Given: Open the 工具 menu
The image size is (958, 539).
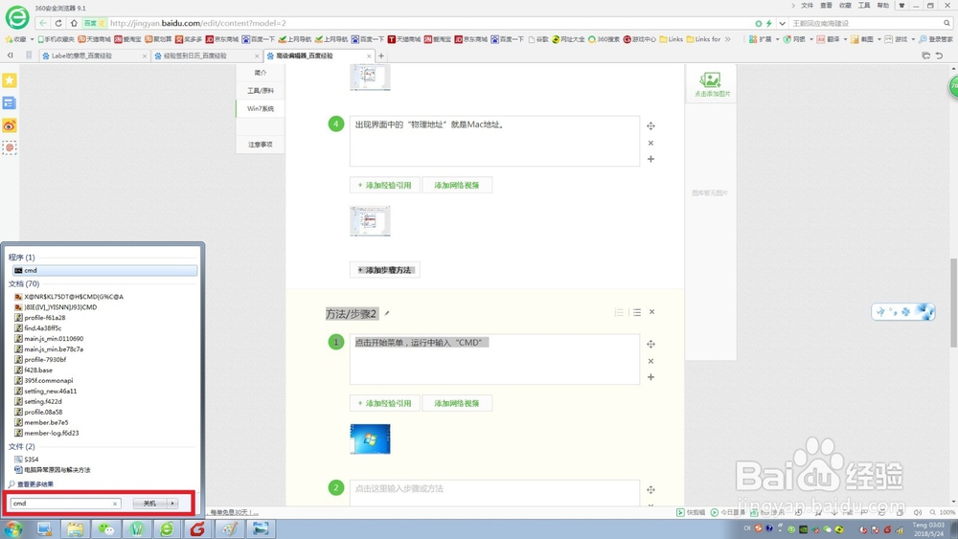Looking at the screenshot, I should 864,6.
